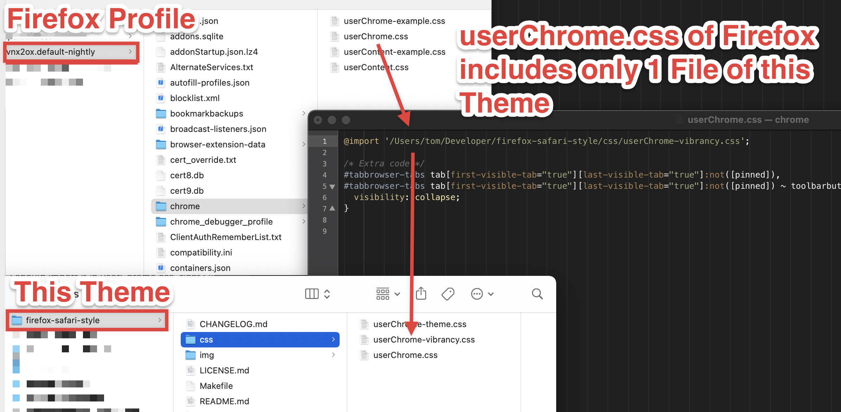
Task: Open the More actions ellipsis menu
Action: coord(482,294)
